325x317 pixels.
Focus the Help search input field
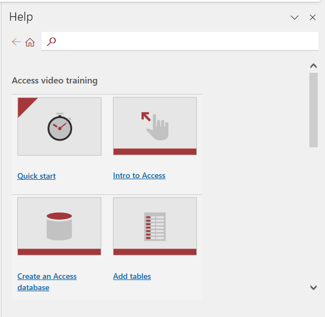tap(180, 41)
